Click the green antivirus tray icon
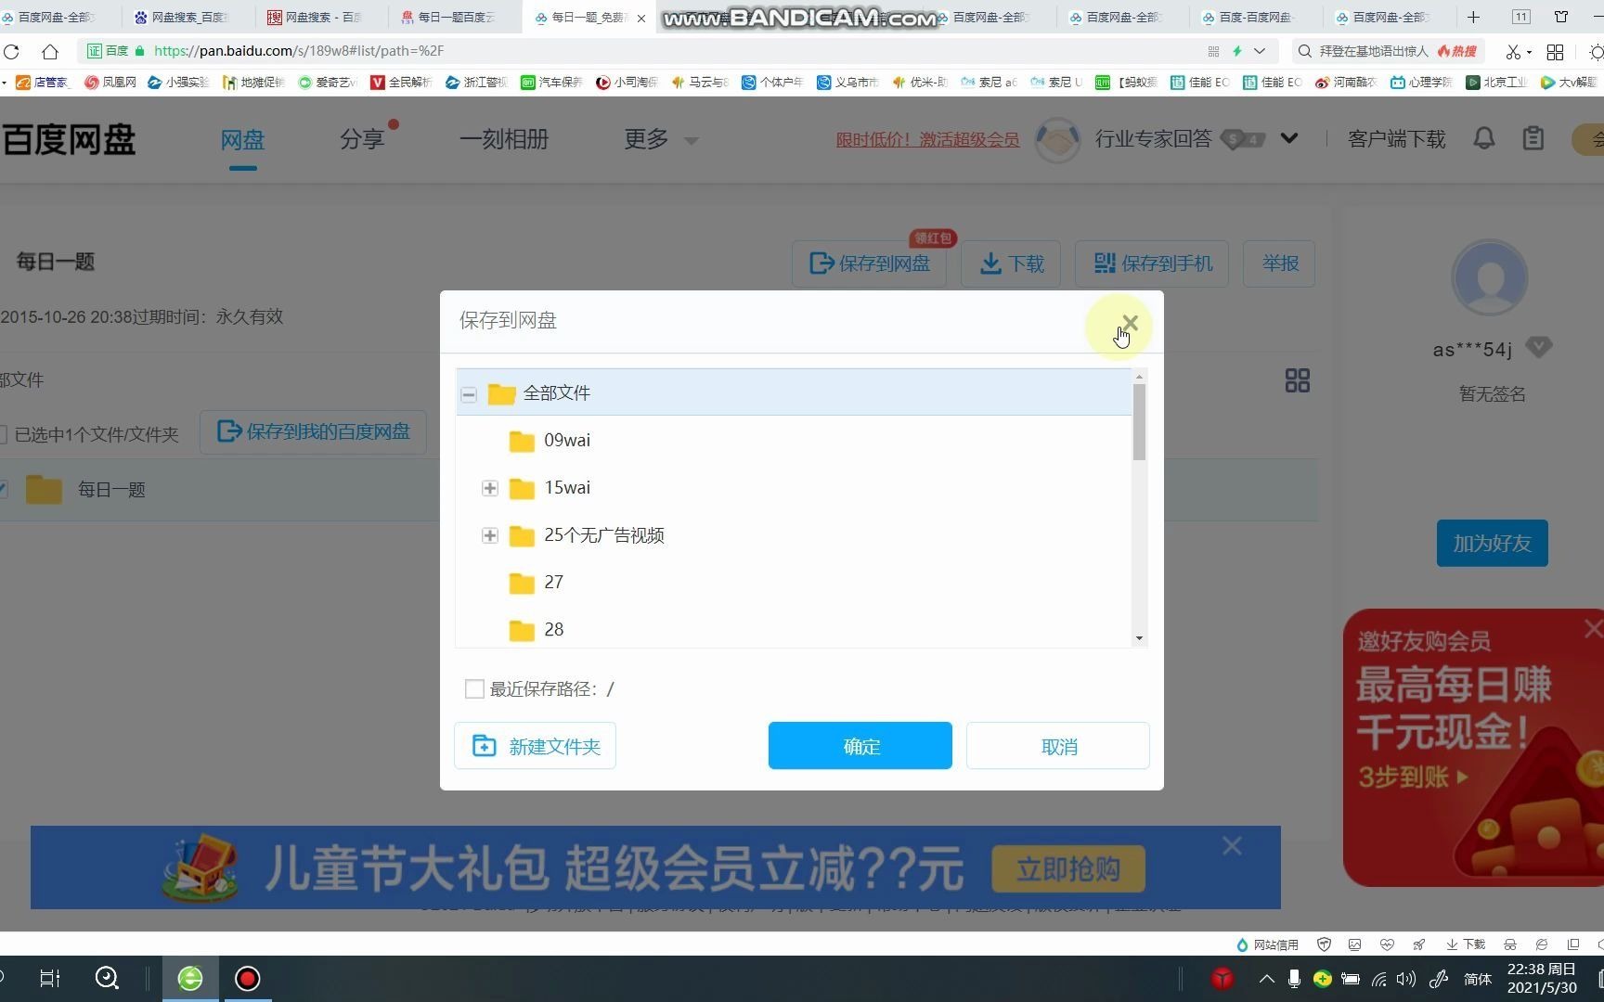The height and width of the screenshot is (1002, 1604). [1322, 978]
